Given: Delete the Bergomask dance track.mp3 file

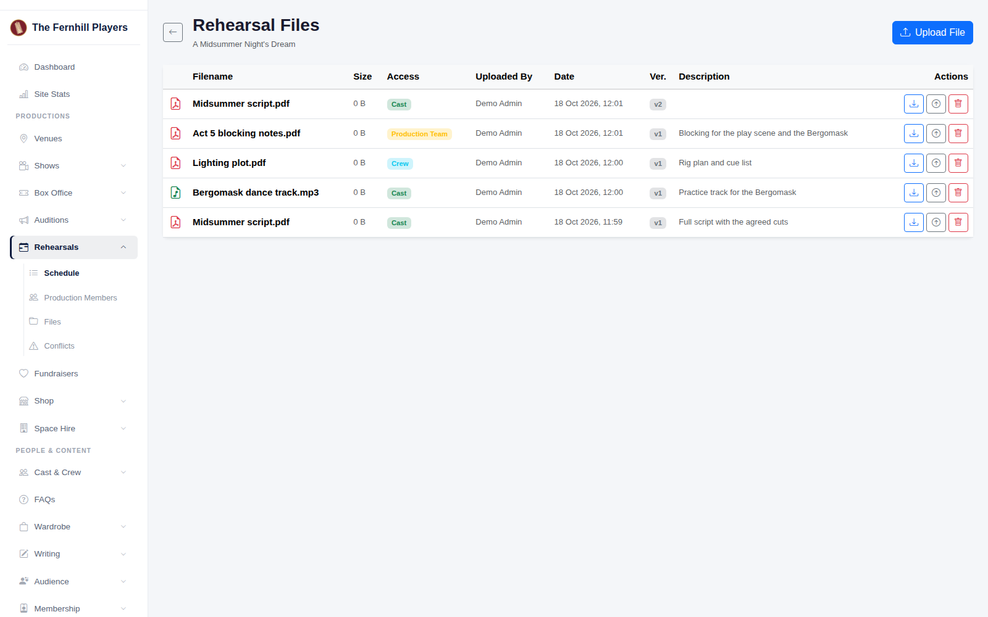Looking at the screenshot, I should 958,193.
